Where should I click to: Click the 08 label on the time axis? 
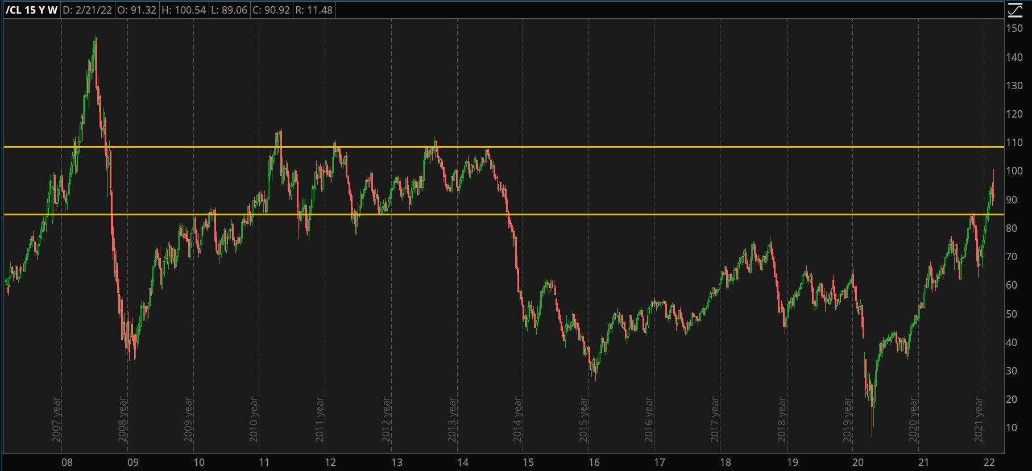(67, 462)
